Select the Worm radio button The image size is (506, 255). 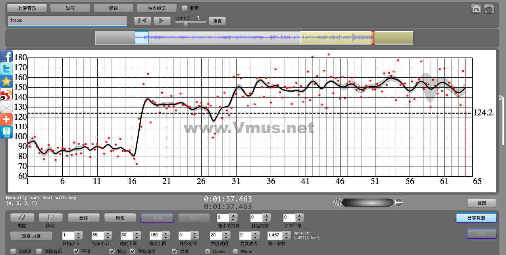[x=235, y=251]
